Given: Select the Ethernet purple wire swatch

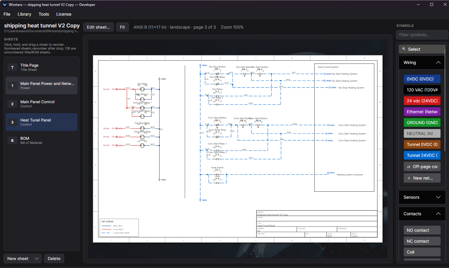Looking at the screenshot, I should point(422,112).
